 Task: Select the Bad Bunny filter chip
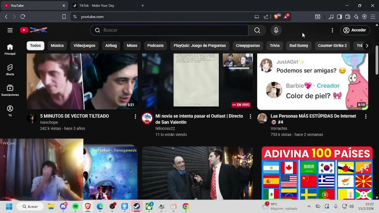click(x=299, y=46)
